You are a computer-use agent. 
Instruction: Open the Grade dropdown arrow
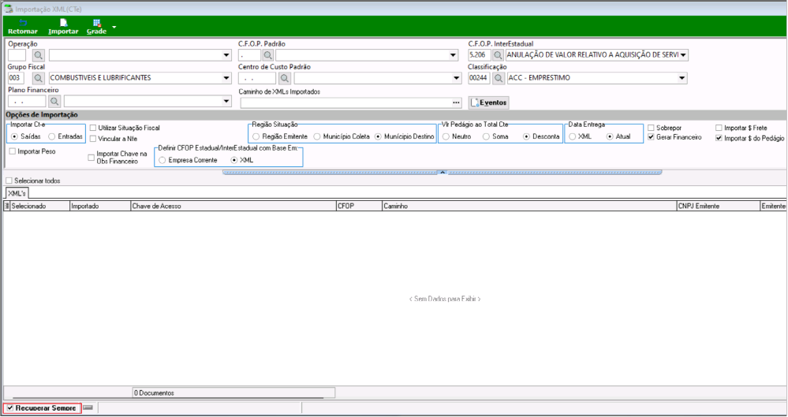114,27
